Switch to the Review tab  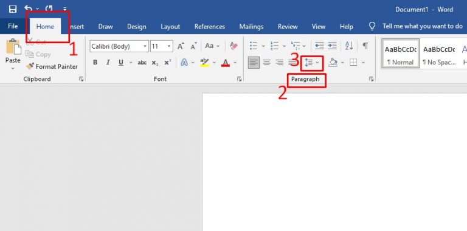288,27
